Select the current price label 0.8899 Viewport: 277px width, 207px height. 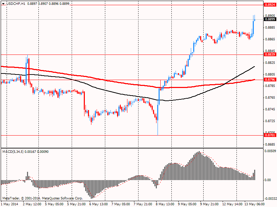pos(270,19)
